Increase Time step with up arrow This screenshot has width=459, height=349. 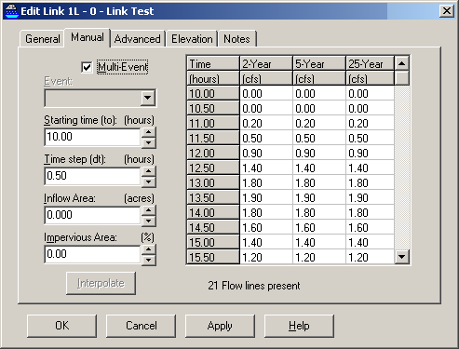pos(149,171)
